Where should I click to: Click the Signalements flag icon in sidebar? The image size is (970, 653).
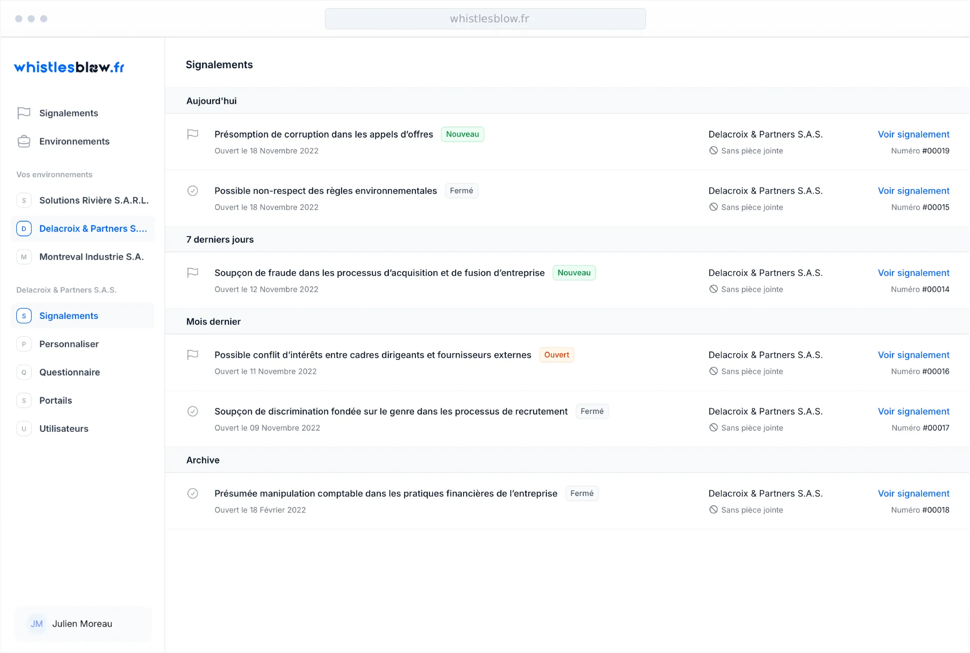24,113
